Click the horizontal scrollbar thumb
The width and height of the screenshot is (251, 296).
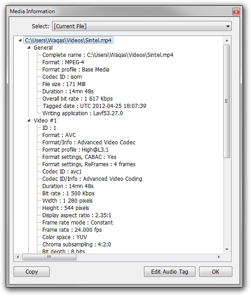point(49,257)
